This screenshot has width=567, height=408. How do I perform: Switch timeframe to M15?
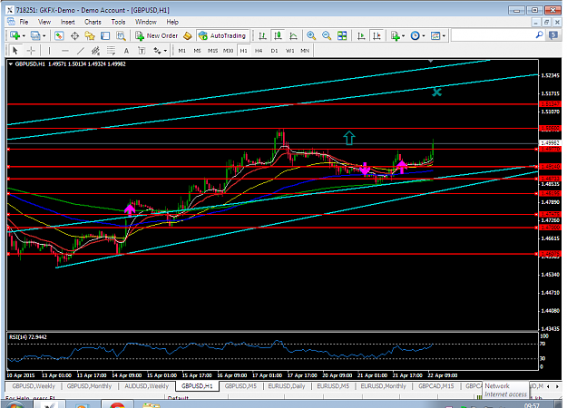212,51
